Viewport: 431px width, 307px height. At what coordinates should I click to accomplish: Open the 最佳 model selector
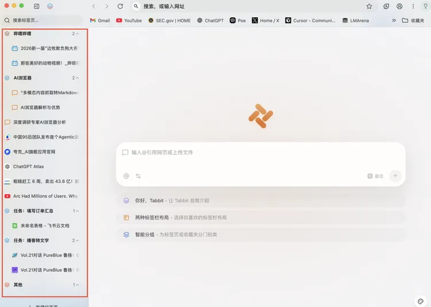375,176
